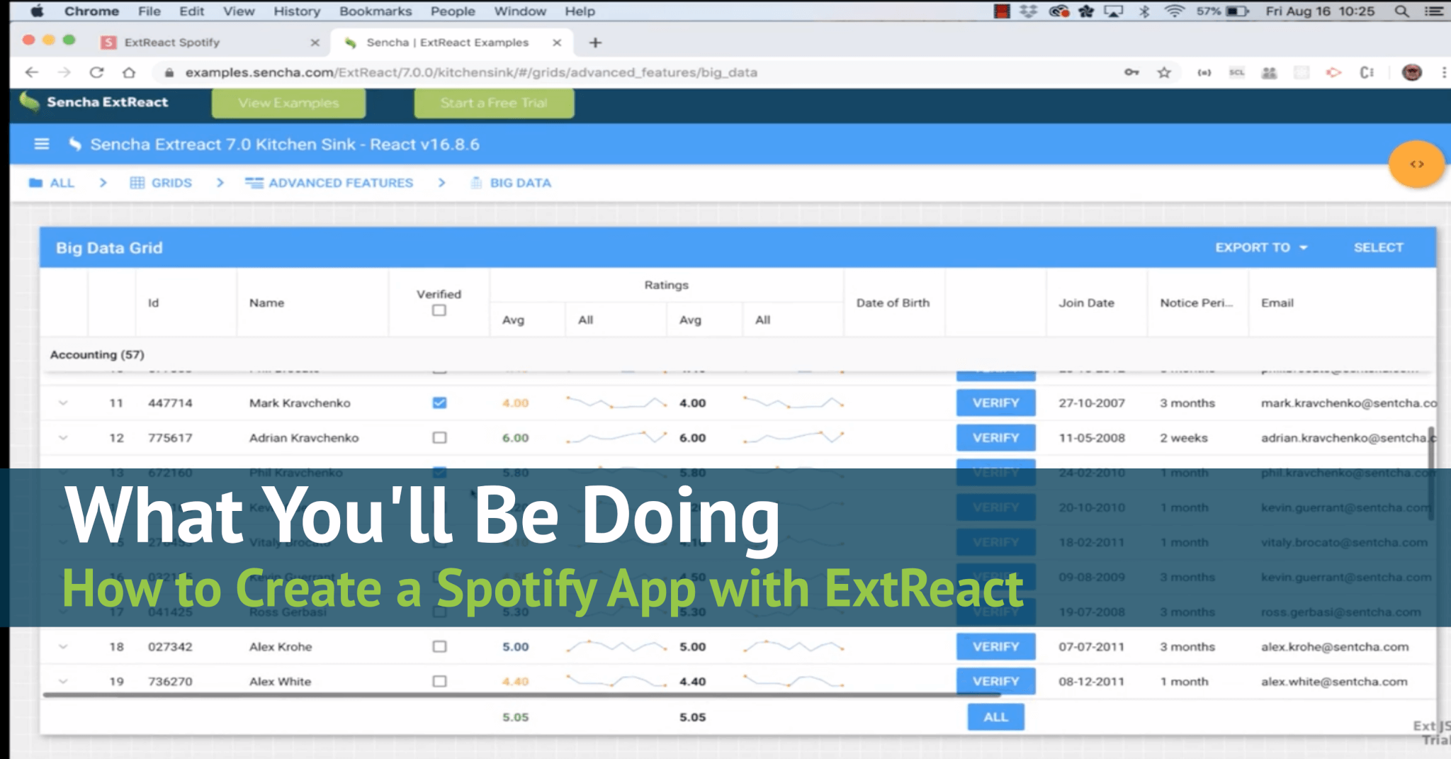Open macOS Notification Center icon
The image size is (1451, 759).
coord(1435,11)
